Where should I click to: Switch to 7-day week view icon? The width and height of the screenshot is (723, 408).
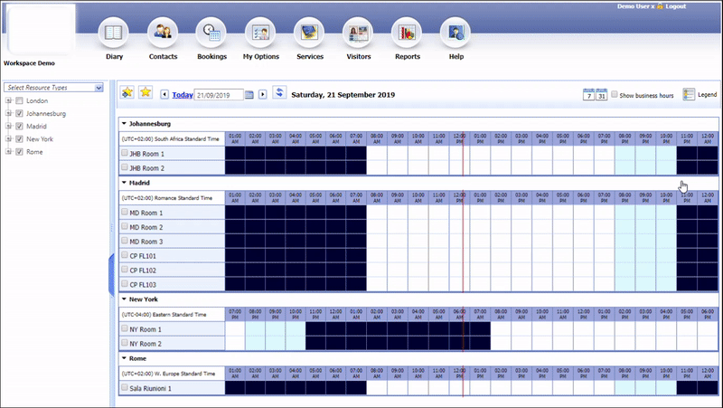588,95
